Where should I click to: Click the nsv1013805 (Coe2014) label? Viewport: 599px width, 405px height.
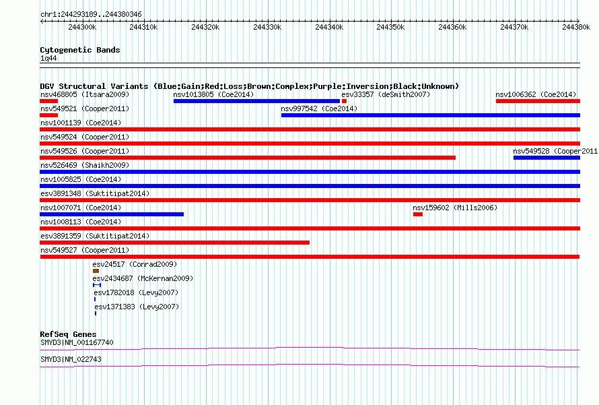(213, 94)
